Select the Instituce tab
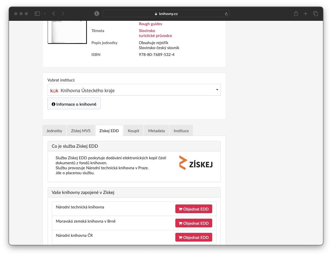Screen dimensions: 332x256 point(181,131)
